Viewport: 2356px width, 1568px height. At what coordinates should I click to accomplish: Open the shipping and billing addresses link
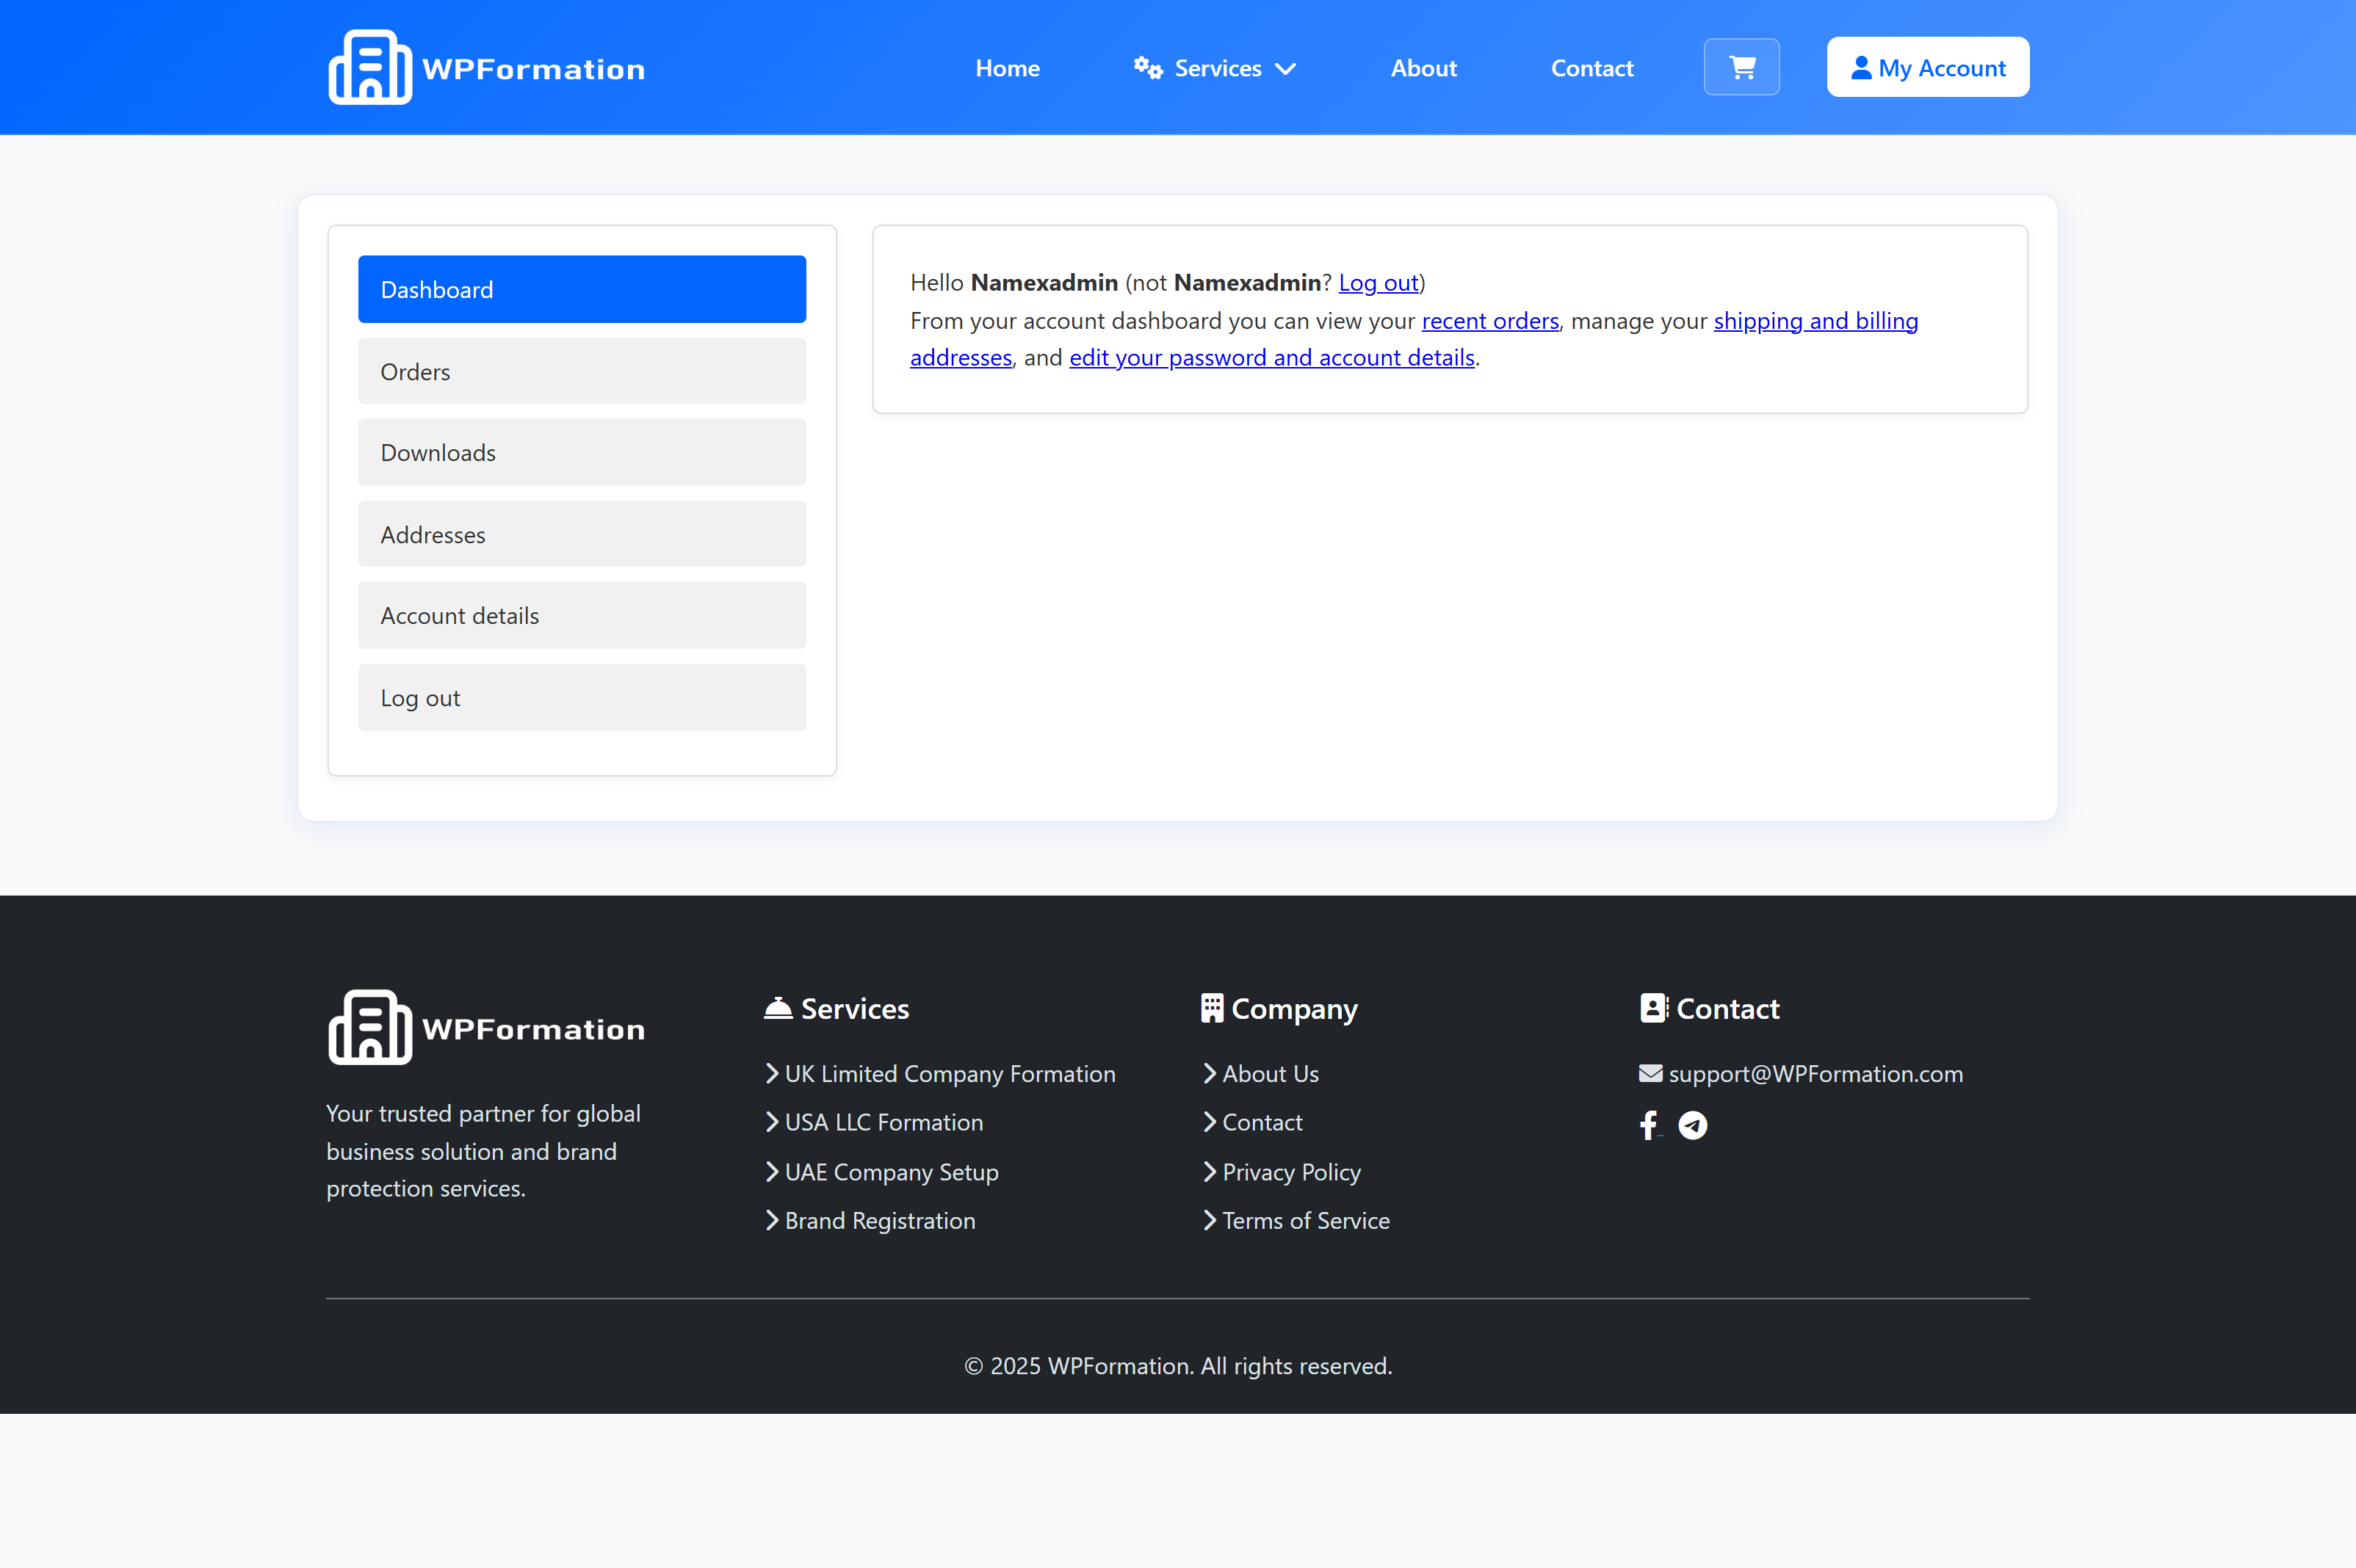(1815, 321)
